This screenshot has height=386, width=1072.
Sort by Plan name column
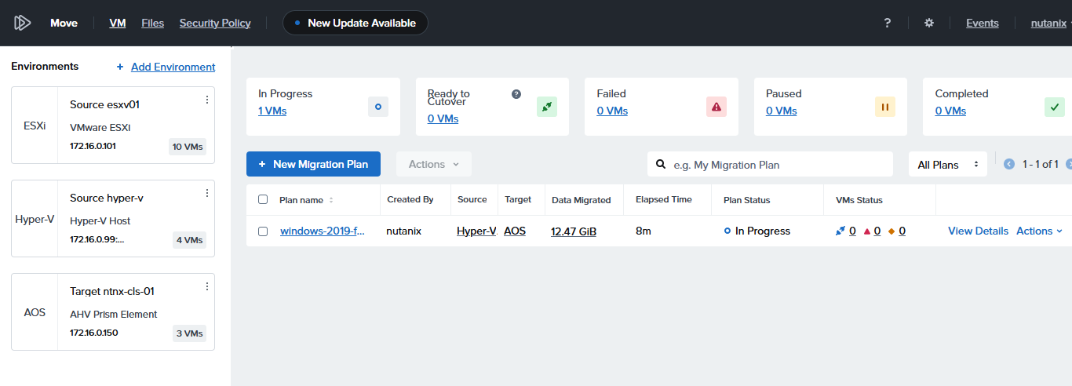coord(330,200)
